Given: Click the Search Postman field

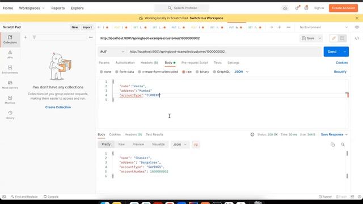Looking at the screenshot, I should point(181,8).
